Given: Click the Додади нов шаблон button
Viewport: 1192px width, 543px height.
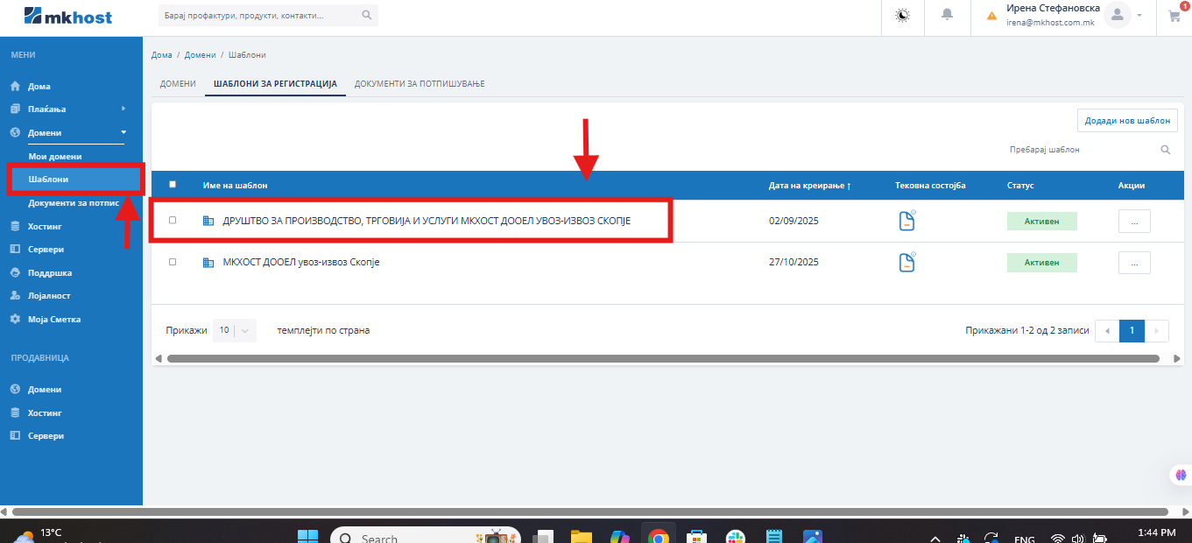Looking at the screenshot, I should click(x=1126, y=121).
